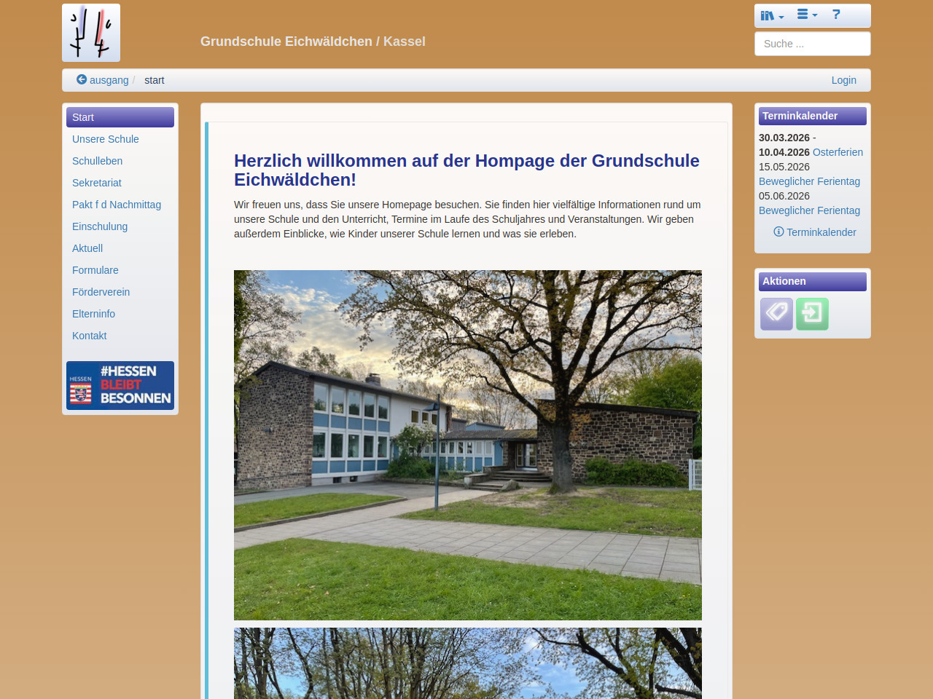Expand the hamburger list menu dropdown
The width and height of the screenshot is (933, 699).
(806, 15)
